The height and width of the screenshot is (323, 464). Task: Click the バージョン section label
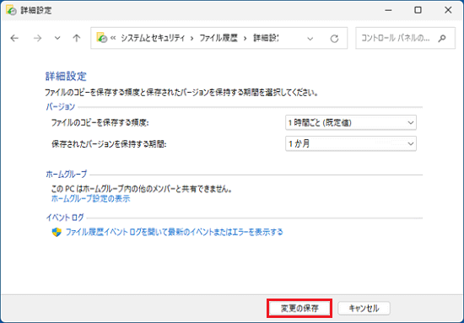tap(61, 107)
